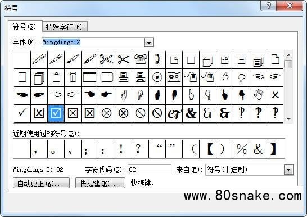
Task: Click the 字符代码 input field
Action: [x=150, y=169]
